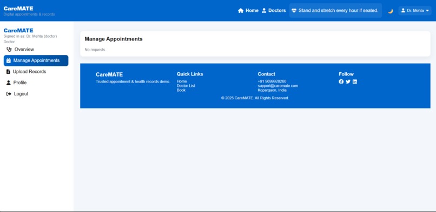Open the Twitter icon in footer

tap(348, 81)
